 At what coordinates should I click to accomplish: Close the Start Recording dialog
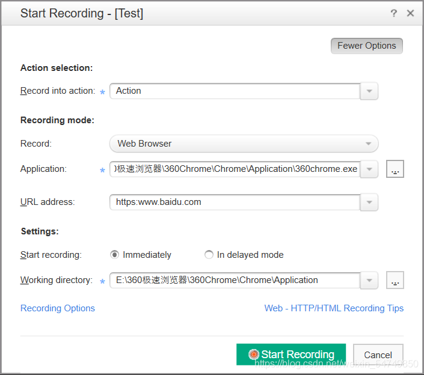(410, 13)
